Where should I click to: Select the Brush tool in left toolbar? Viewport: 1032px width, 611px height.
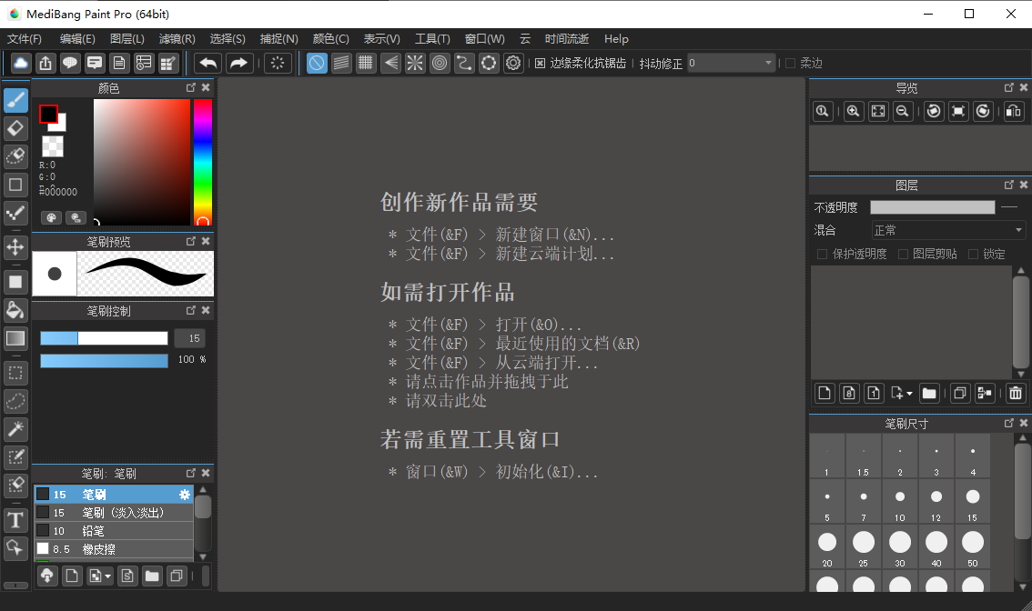click(x=15, y=100)
